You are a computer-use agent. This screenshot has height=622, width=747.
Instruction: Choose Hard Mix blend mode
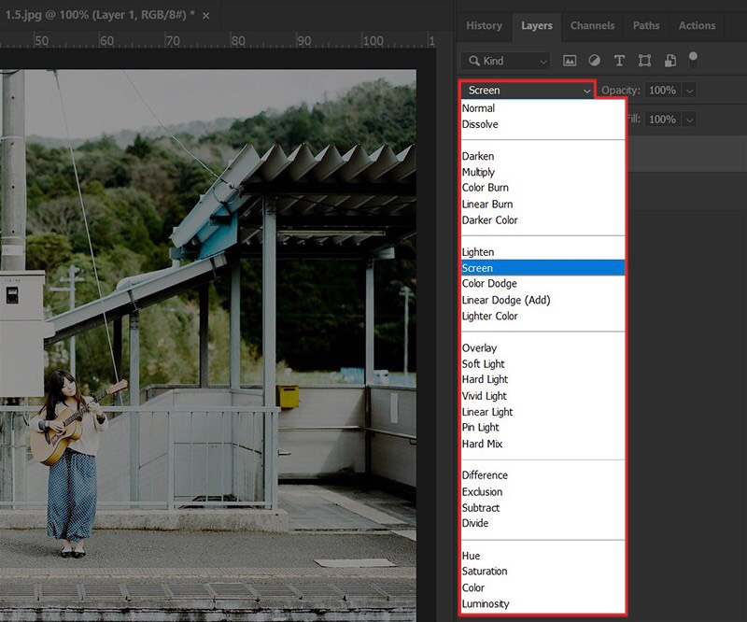(543, 444)
